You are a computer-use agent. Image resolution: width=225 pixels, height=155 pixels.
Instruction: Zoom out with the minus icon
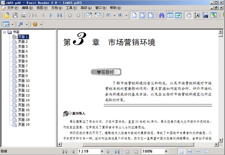[x=108, y=15]
